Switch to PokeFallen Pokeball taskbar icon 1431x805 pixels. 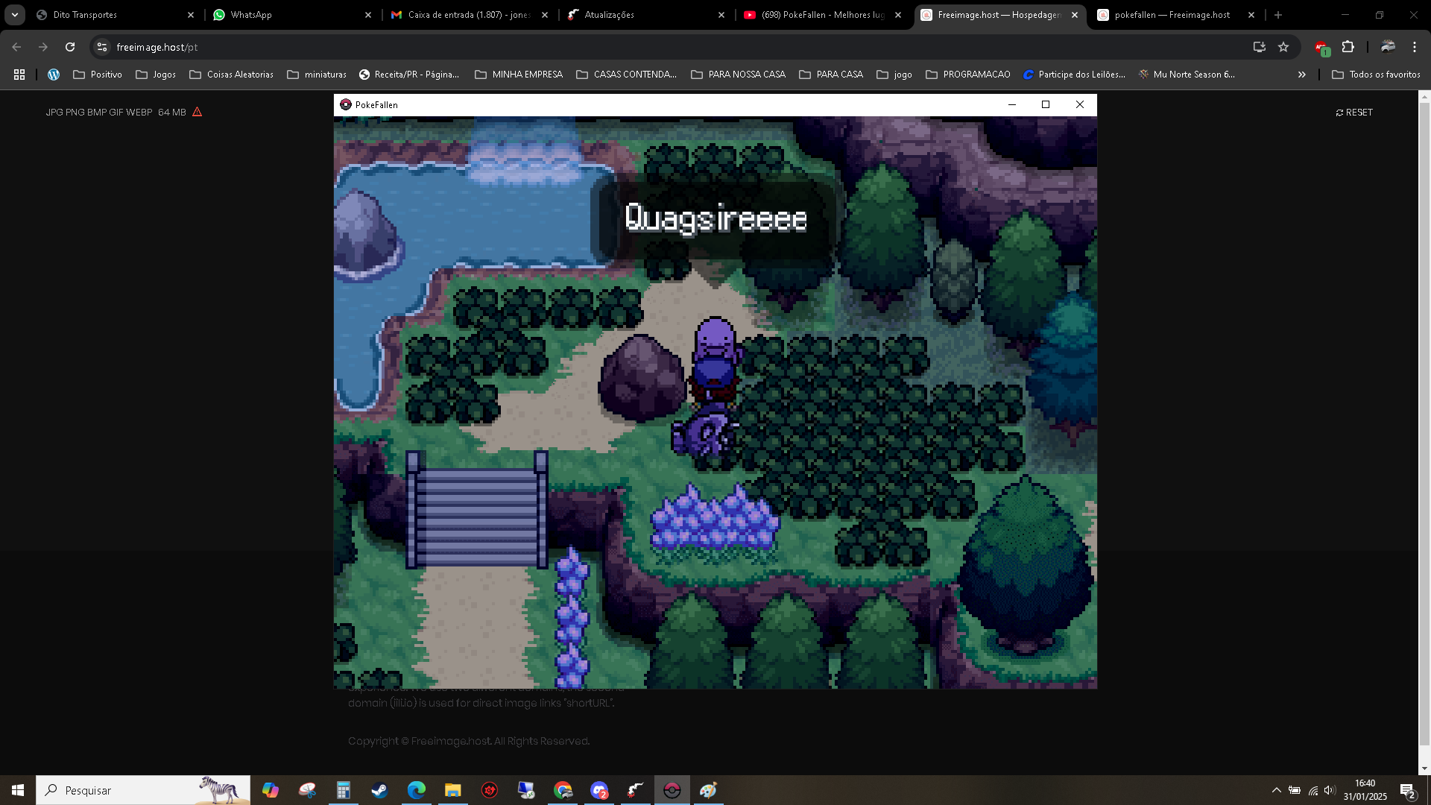click(x=672, y=790)
